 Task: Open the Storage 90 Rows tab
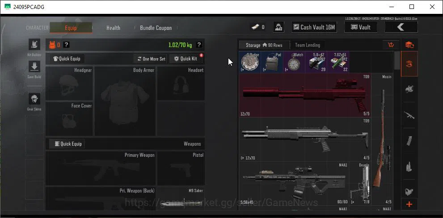(265, 45)
